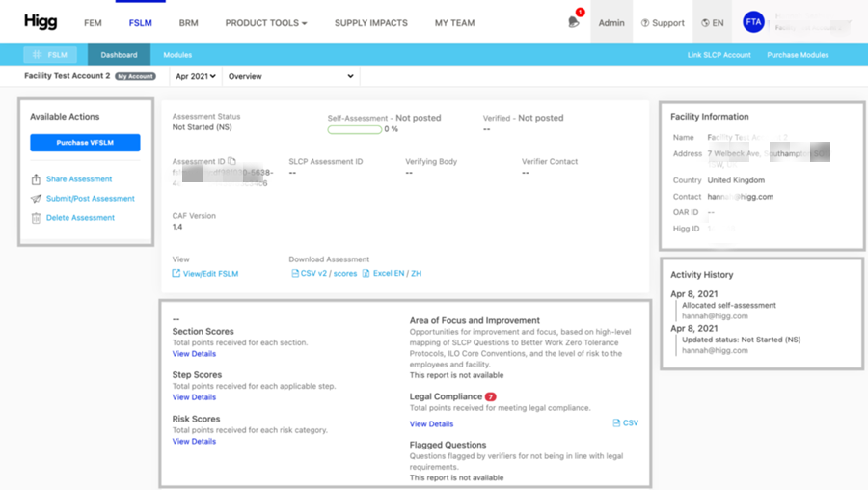This screenshot has height=490, width=868.
Task: Click the United Kingdom country value
Action: click(736, 180)
